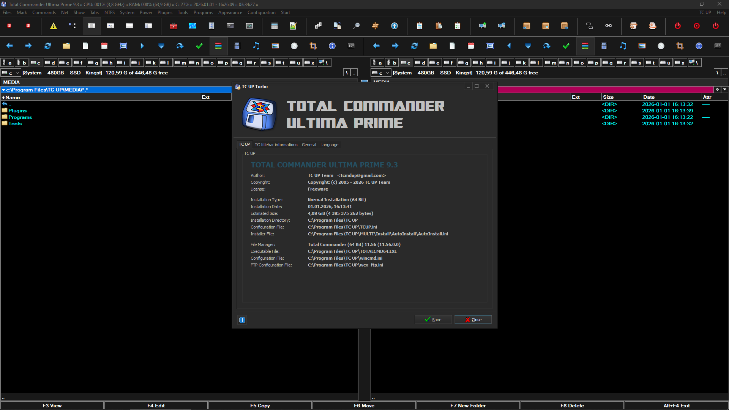
Task: Click the orange signpost toolbar icon
Action: [375, 26]
